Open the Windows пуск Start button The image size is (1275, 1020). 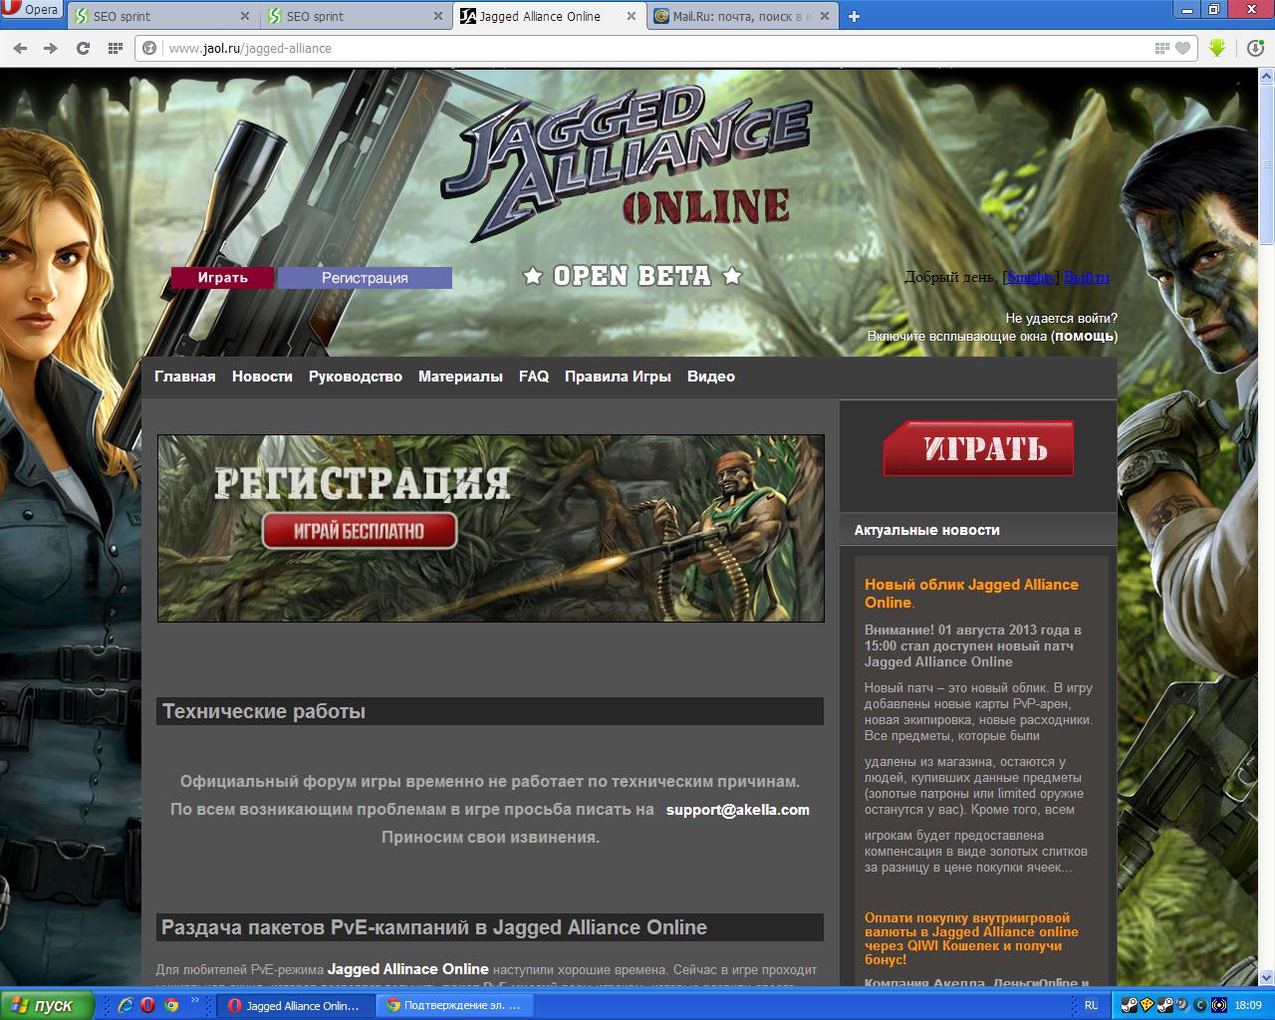[47, 1005]
